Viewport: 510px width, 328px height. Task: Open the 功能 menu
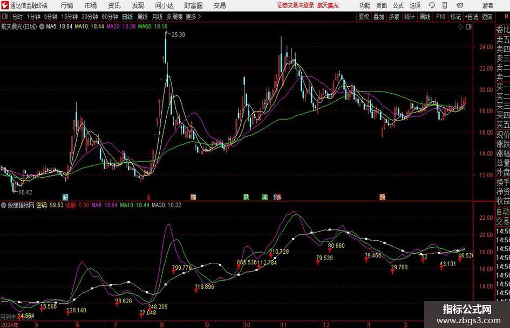(365, 5)
